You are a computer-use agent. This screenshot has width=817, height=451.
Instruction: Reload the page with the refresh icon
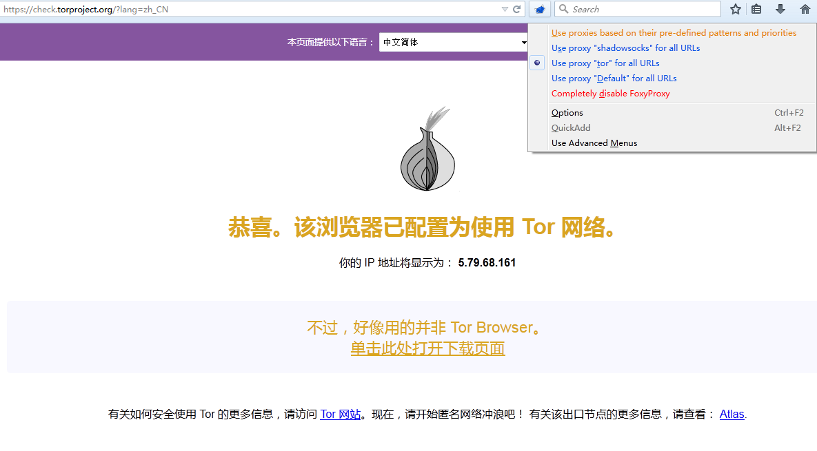point(517,9)
